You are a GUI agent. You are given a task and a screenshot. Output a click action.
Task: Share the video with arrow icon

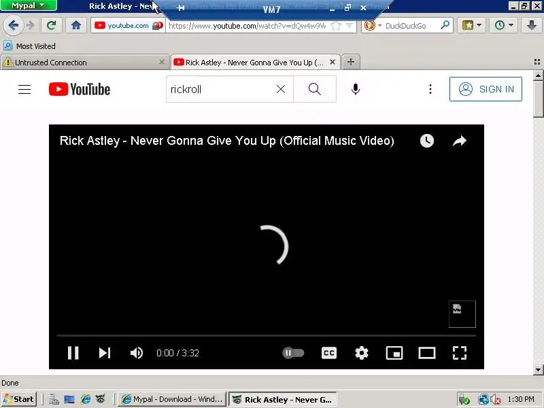[x=460, y=141]
